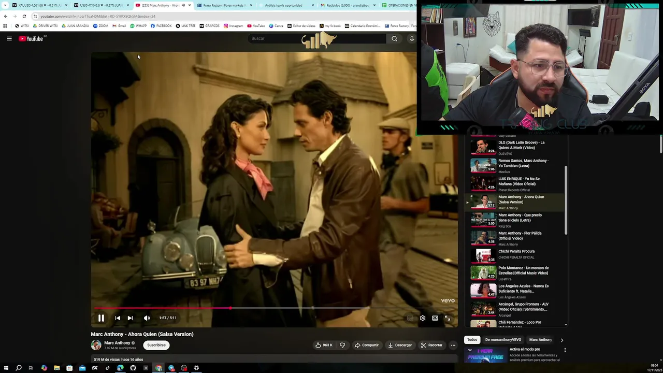Viewport: 663px width, 373px height.
Task: Switch to Recibidos Gmail tab
Action: 348,5
